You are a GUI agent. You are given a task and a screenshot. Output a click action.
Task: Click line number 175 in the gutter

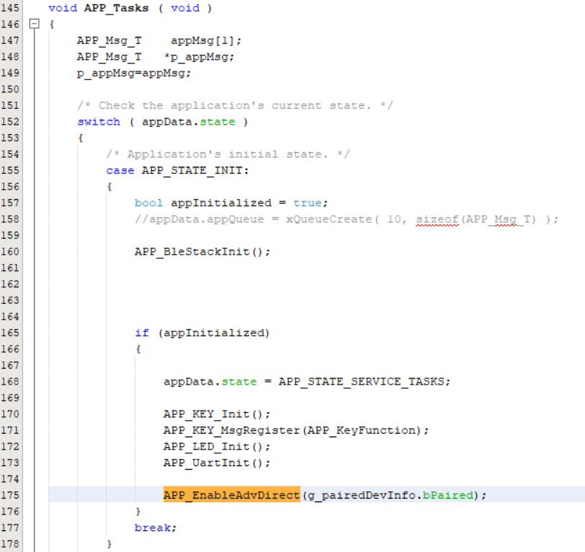pyautogui.click(x=10, y=495)
